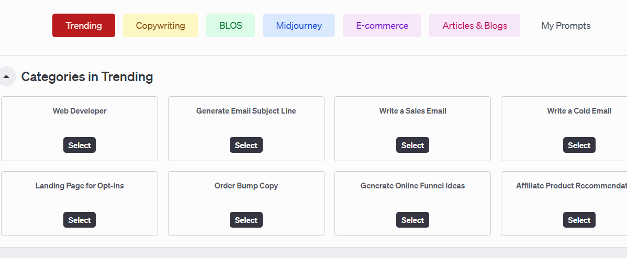The height and width of the screenshot is (258, 627).
Task: Switch to the Trending tab
Action: click(x=84, y=26)
